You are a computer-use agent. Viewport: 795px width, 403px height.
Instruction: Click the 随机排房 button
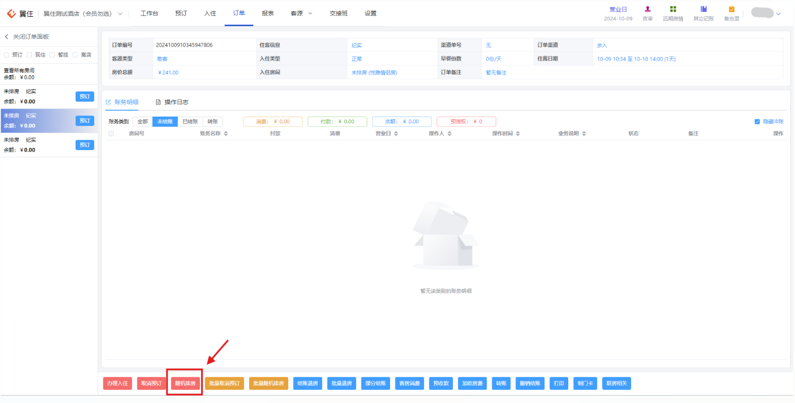pos(185,383)
